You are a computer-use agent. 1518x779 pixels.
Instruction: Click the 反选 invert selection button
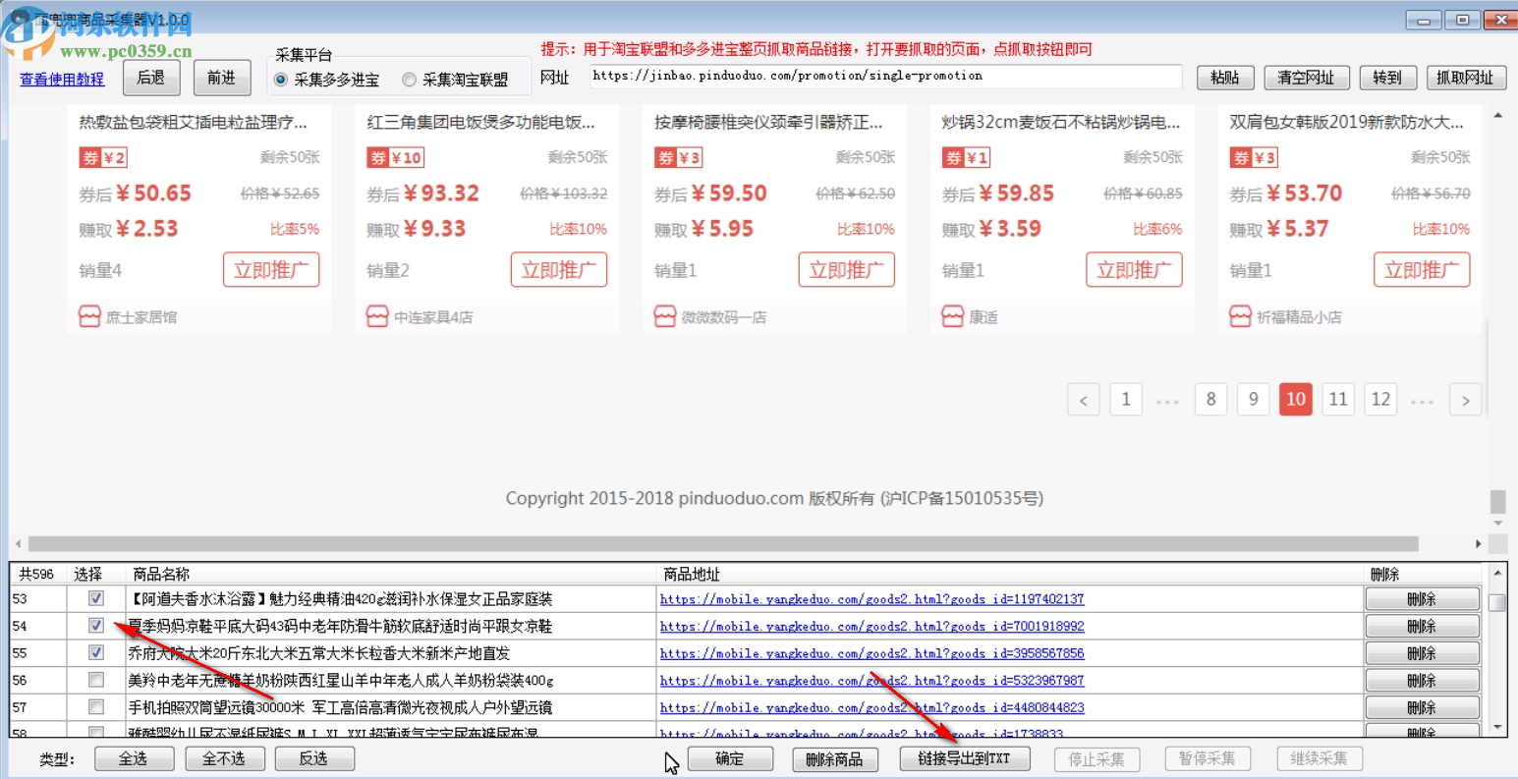[x=314, y=757]
